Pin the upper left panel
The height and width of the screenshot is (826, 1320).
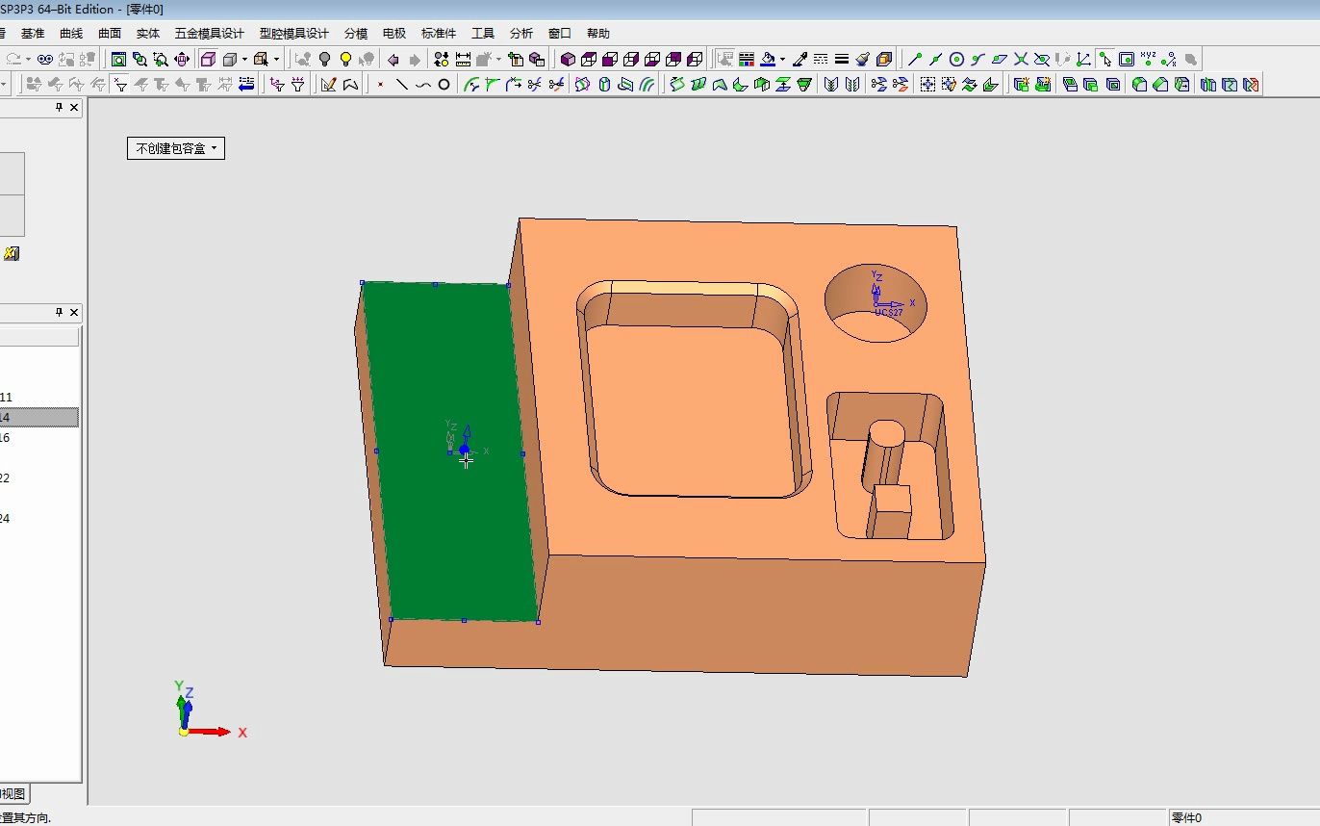(59, 108)
